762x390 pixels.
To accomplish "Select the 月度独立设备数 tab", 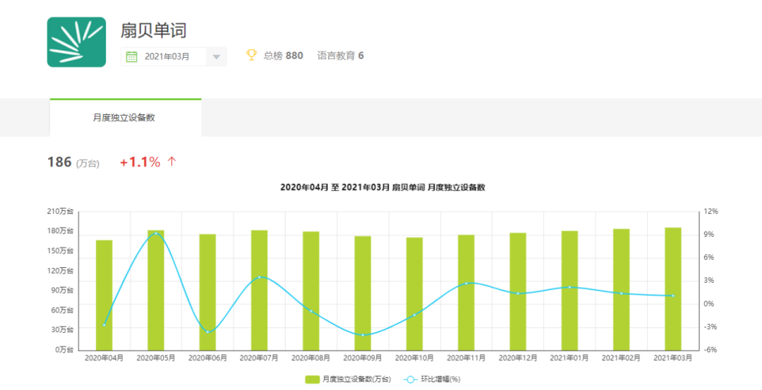I will pos(126,118).
